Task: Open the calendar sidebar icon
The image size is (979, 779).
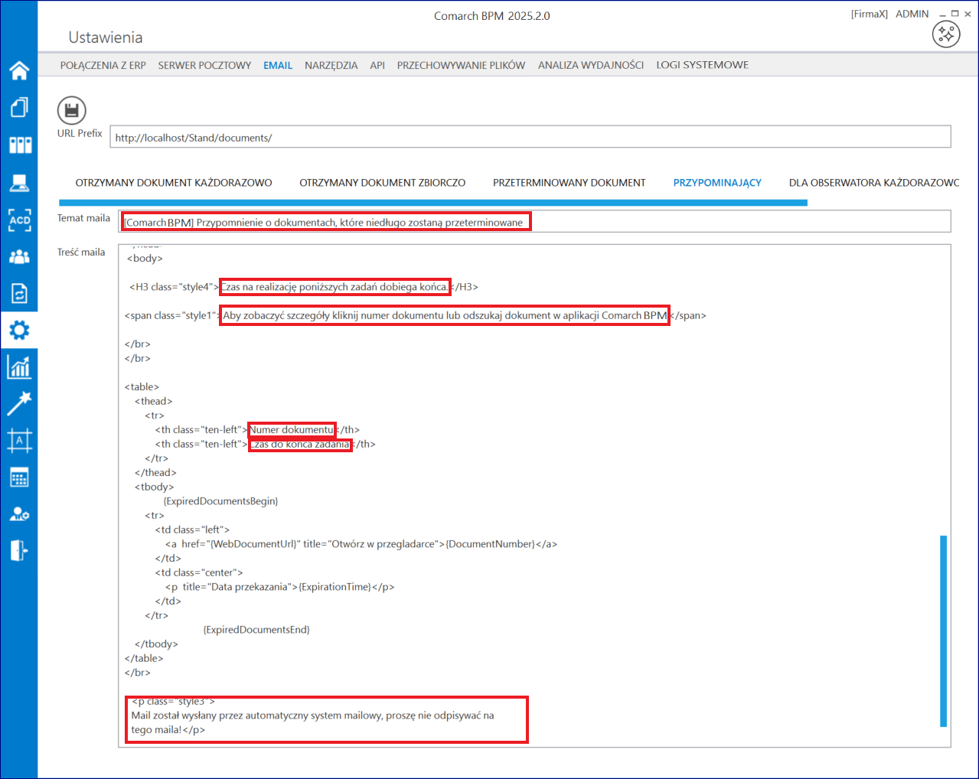Action: [19, 478]
